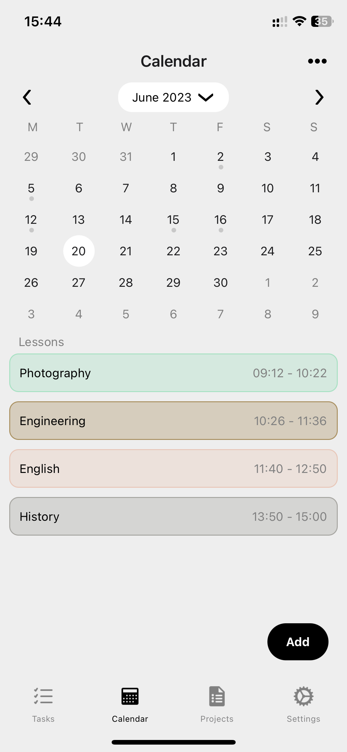
Task: Tap the Tasks tab label
Action: click(43, 719)
